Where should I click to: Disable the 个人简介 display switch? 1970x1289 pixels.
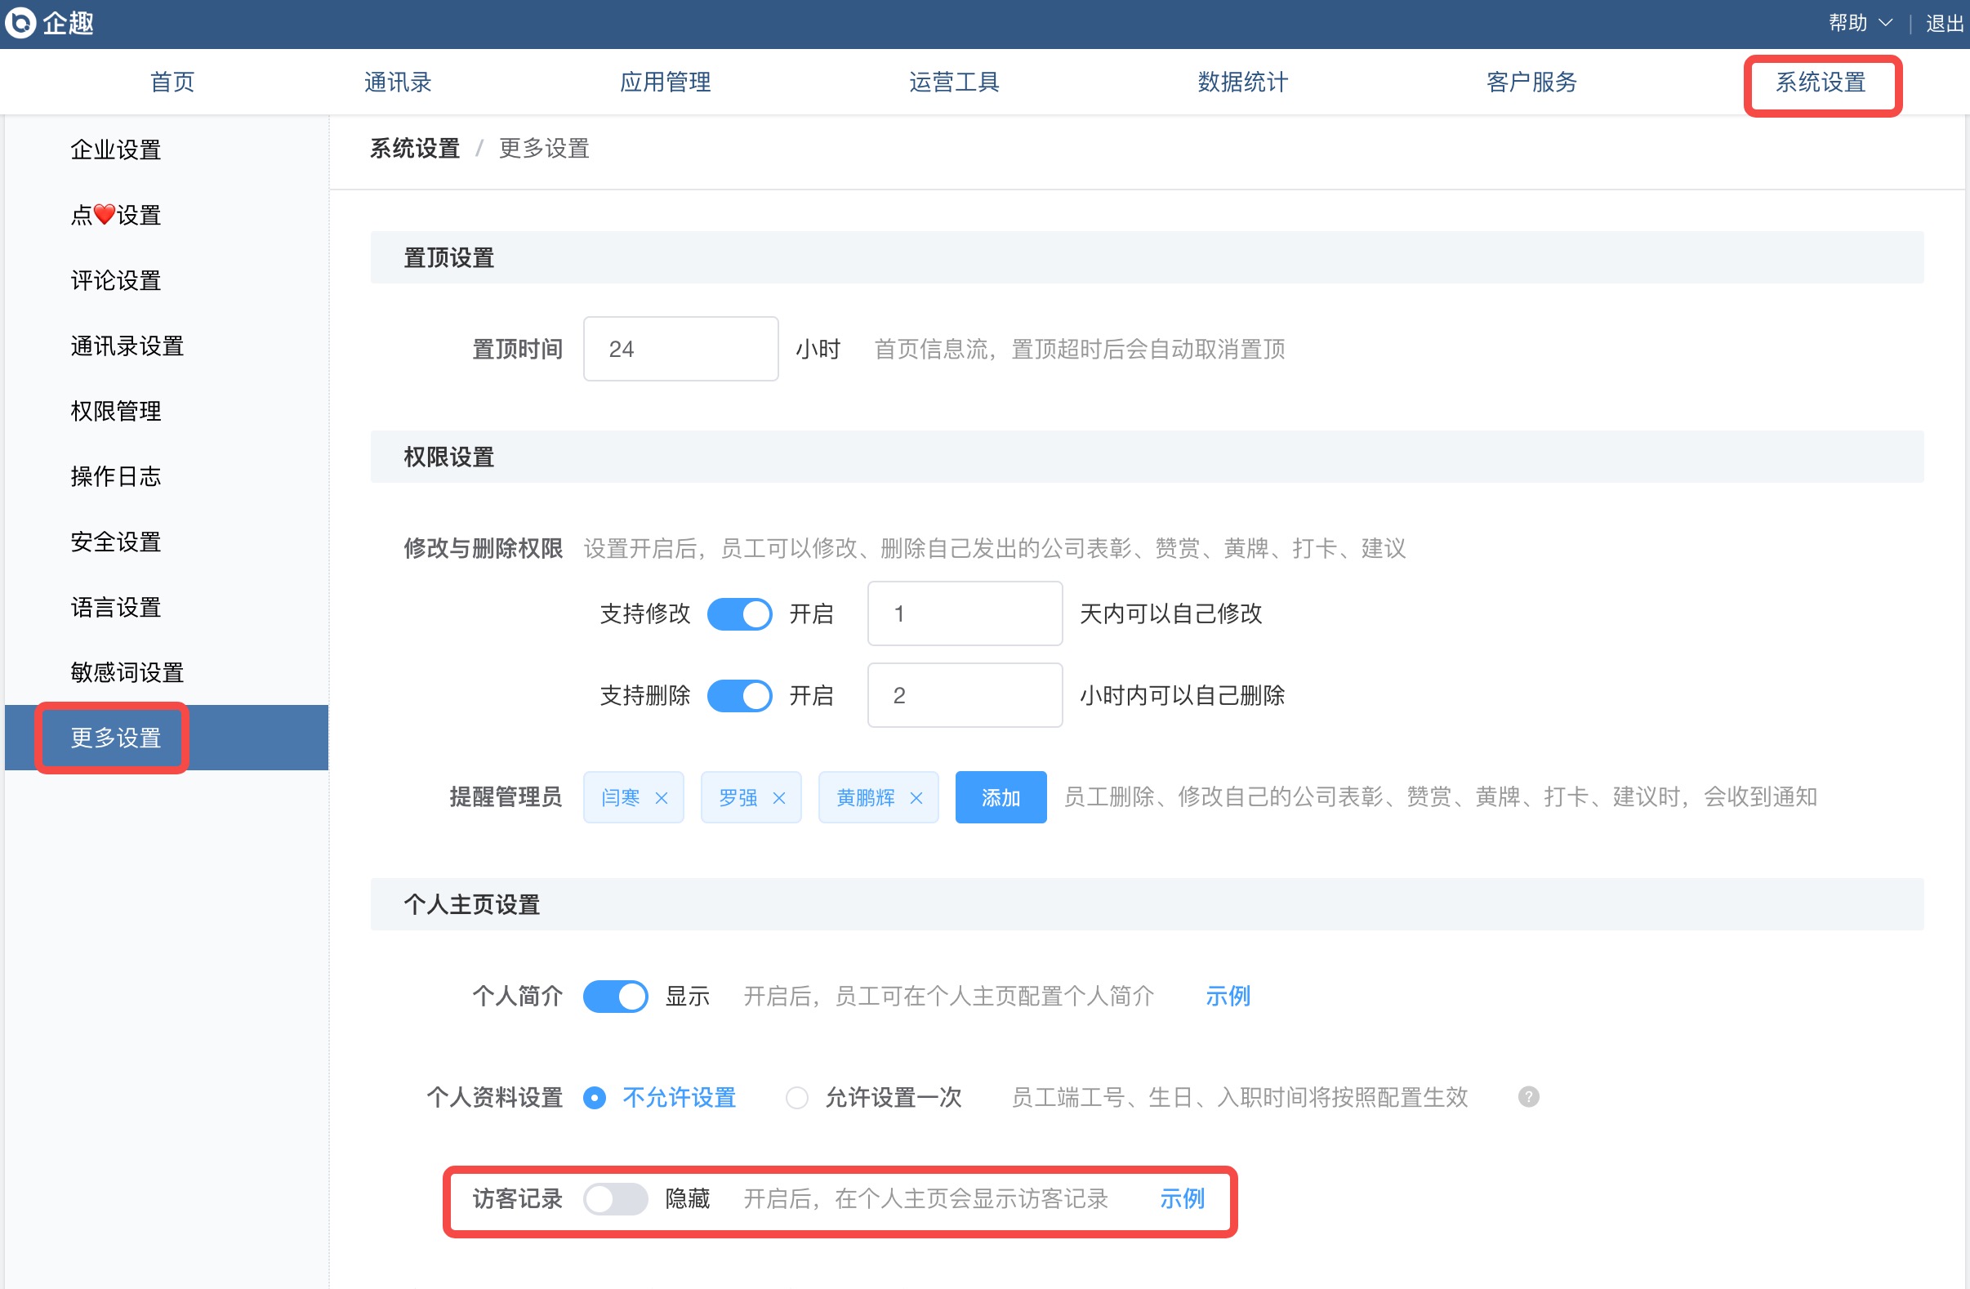click(x=615, y=996)
